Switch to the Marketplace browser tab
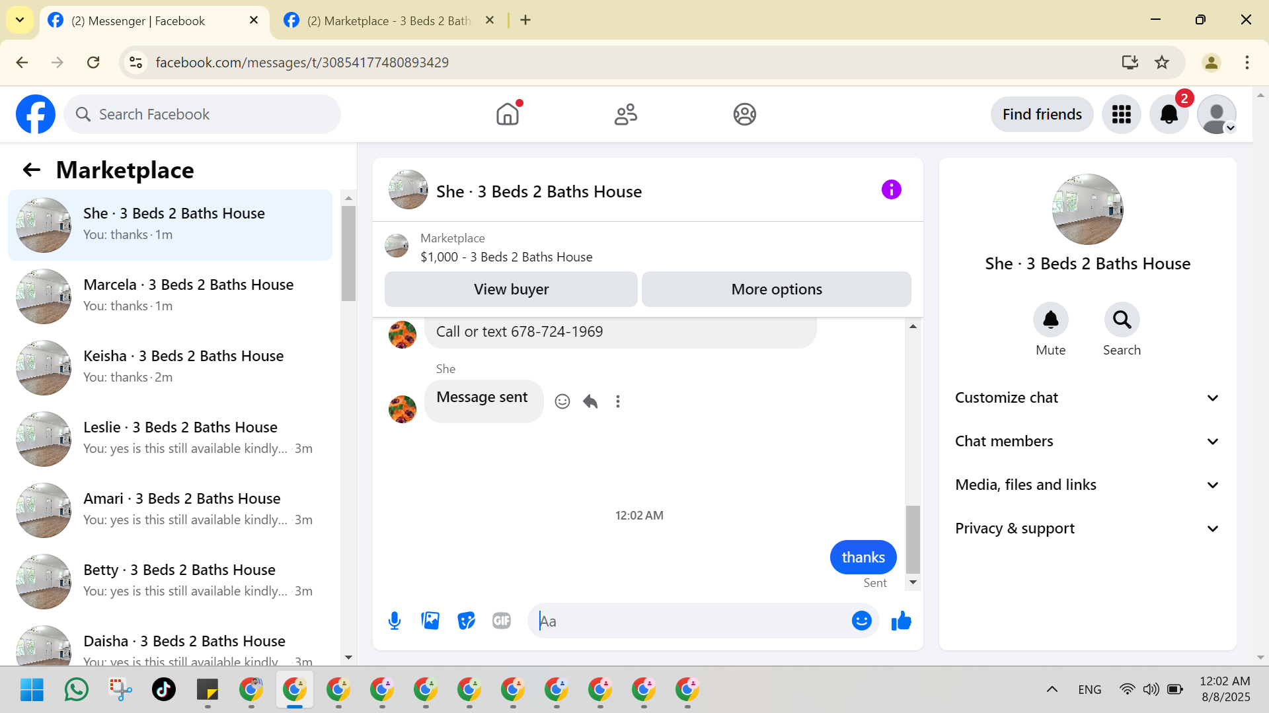The width and height of the screenshot is (1269, 713). 388,20
